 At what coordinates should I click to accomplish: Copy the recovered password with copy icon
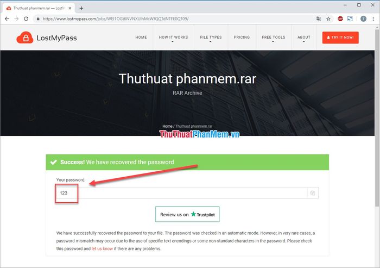(313, 193)
